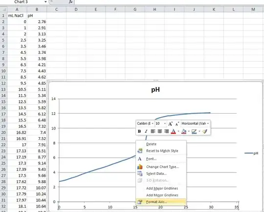Choose Delete from context menu

click(x=161, y=144)
